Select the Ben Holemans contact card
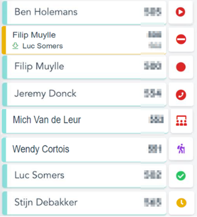Viewport: 197px width, 217px height. click(84, 12)
